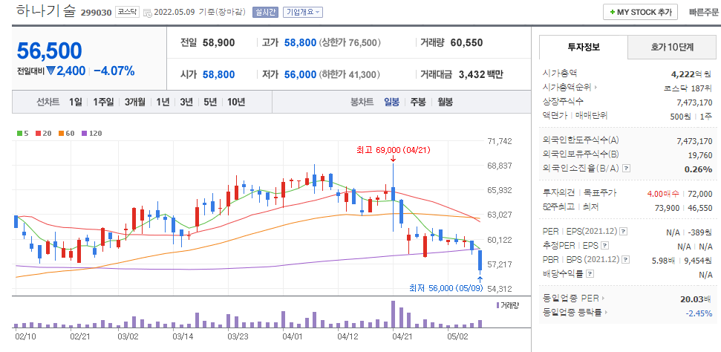This screenshot has height=352, width=721.
Task: Click the 동일업종 등락률 label
Action: point(572,313)
